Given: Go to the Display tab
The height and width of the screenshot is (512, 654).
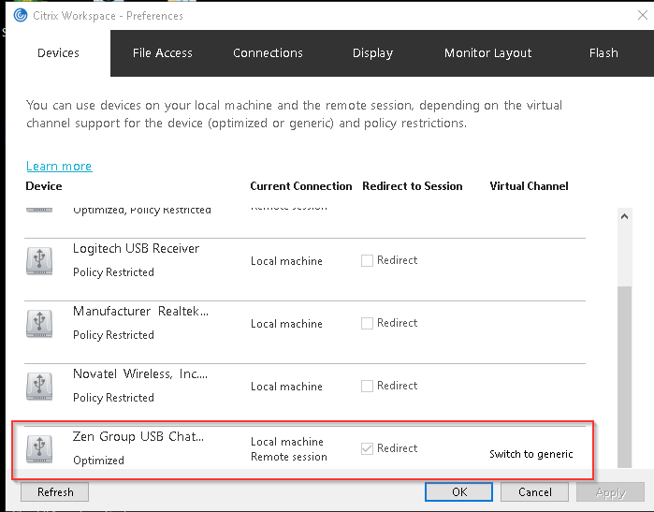Looking at the screenshot, I should click(x=372, y=53).
